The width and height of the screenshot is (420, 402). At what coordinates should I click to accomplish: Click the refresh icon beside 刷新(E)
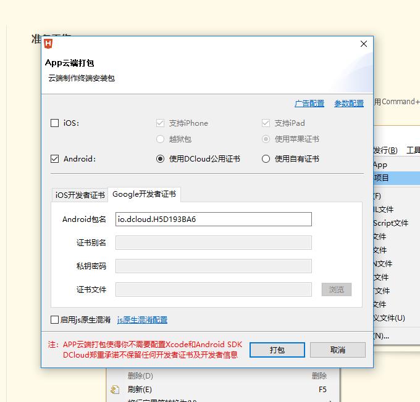pos(115,390)
